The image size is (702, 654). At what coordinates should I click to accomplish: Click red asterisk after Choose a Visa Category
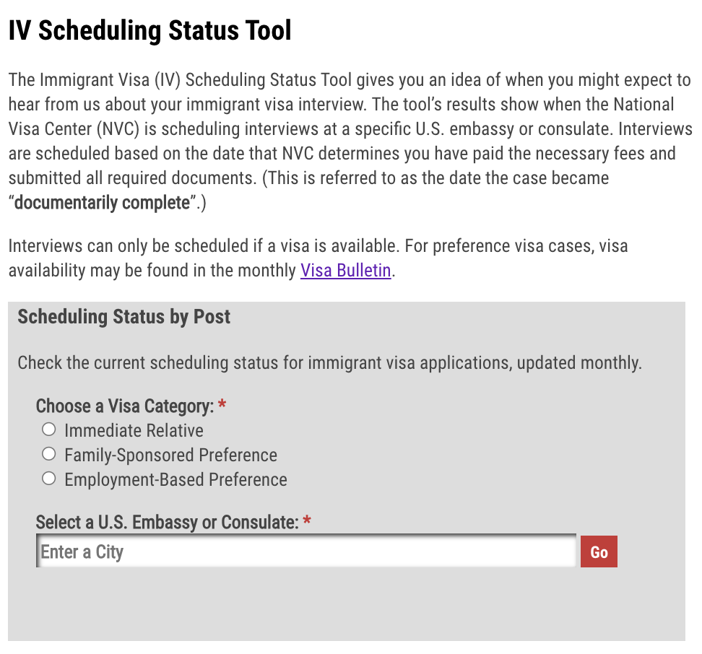222,406
